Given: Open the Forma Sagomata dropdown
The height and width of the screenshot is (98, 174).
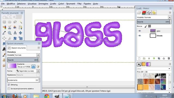Looking at the screenshot, I should (38, 71).
